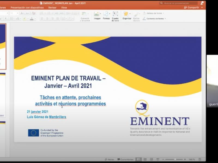Screen dimensions: 218x163
Task: Open the Formas shapes gallery
Action: (x=106, y=15)
